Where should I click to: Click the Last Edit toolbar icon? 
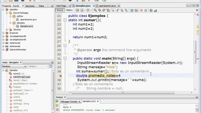tap(78, 10)
